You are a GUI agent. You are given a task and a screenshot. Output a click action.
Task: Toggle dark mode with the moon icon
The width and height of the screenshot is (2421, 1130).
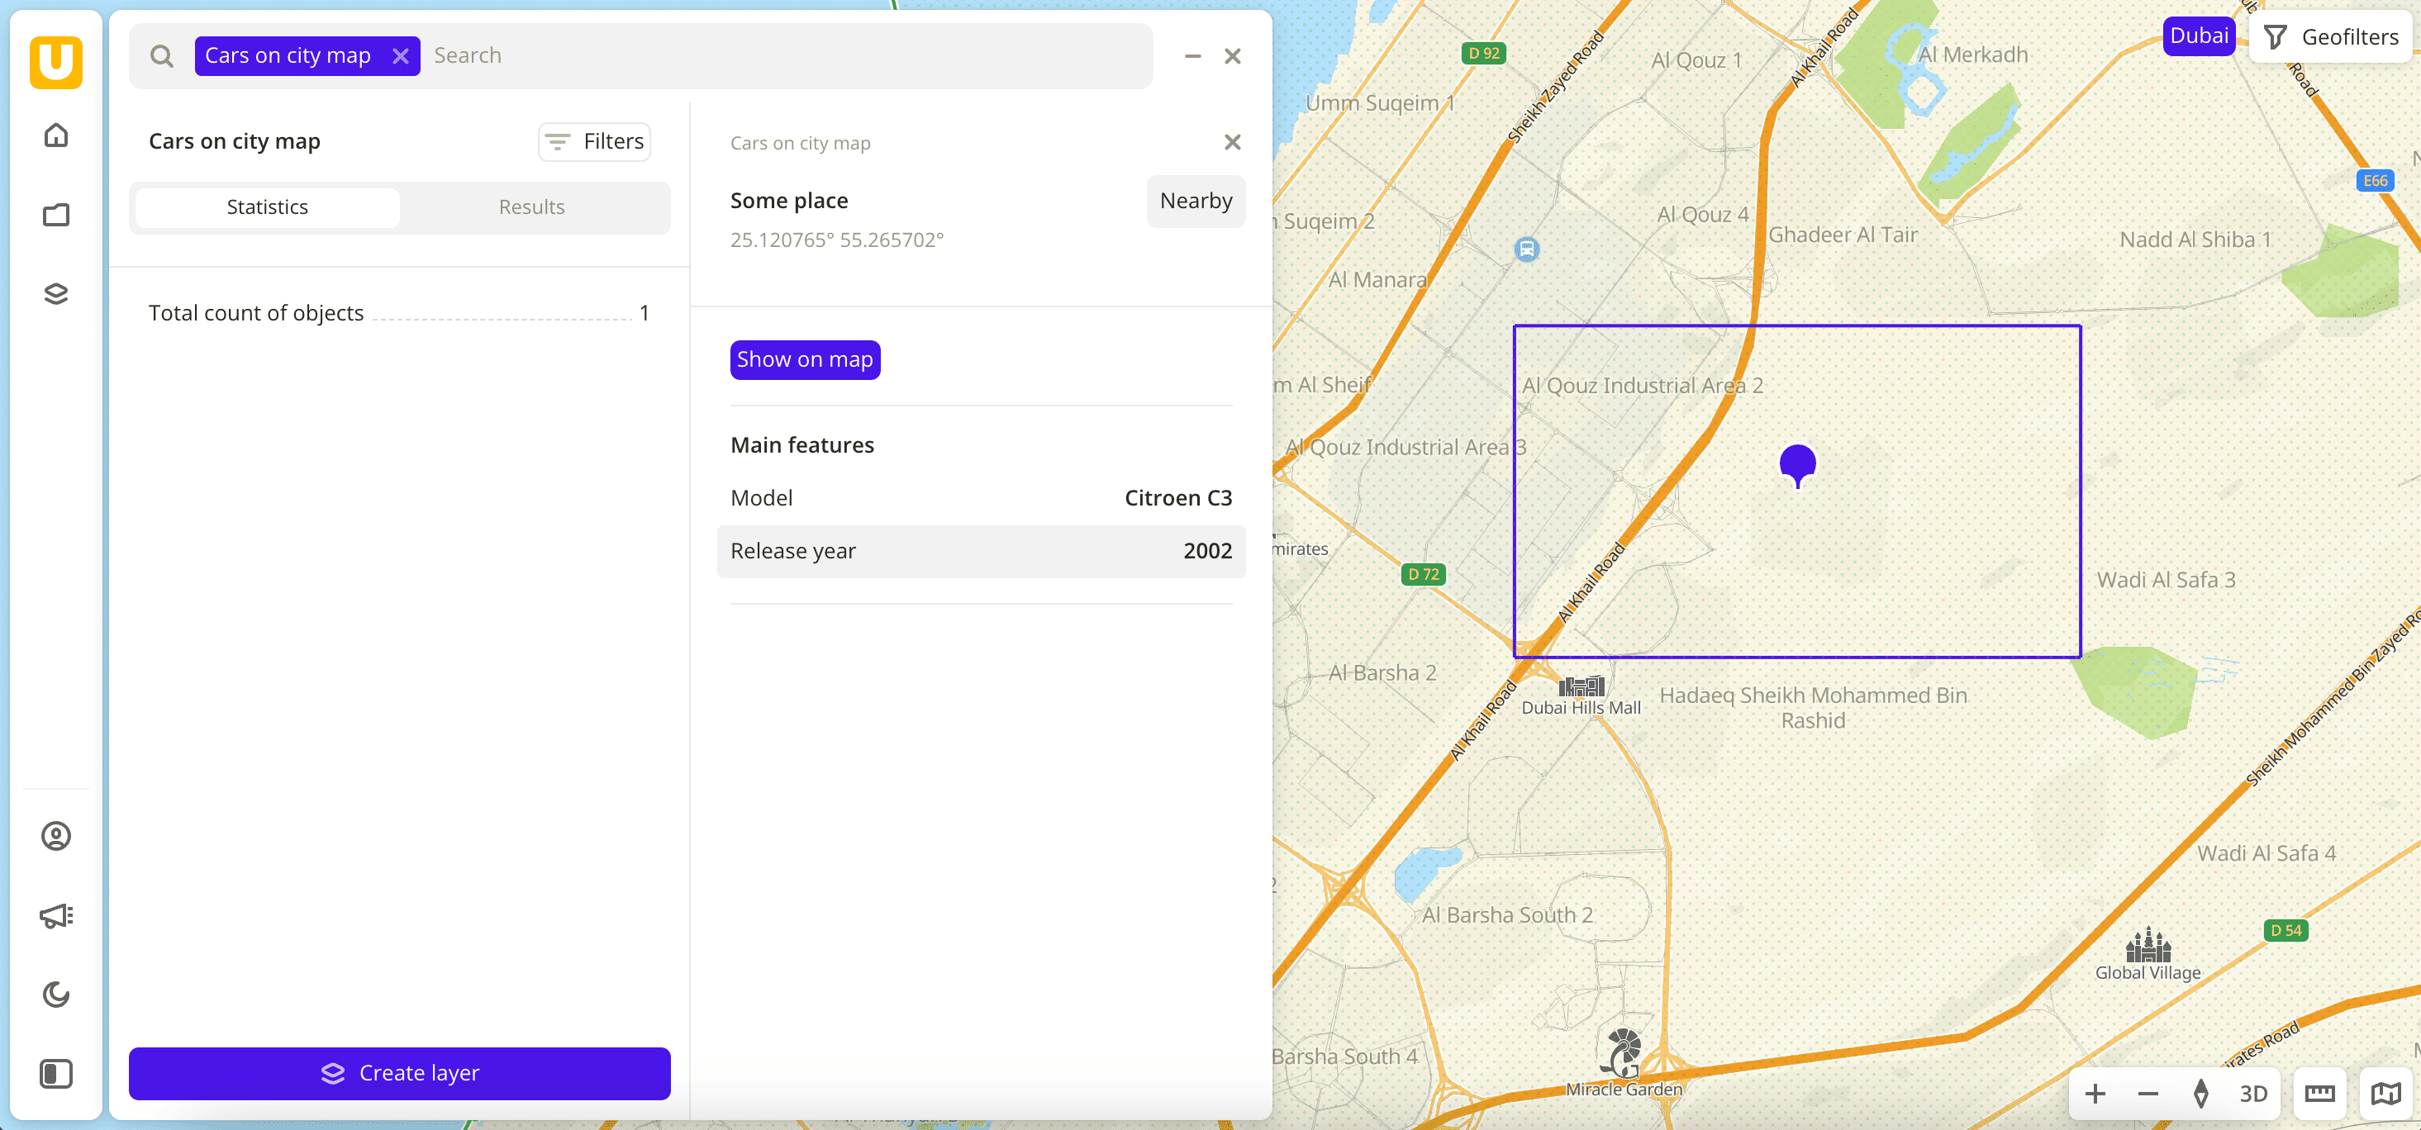tap(56, 994)
